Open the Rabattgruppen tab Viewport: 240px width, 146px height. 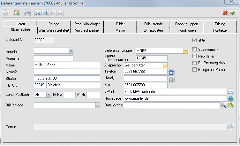pyautogui.click(x=187, y=24)
